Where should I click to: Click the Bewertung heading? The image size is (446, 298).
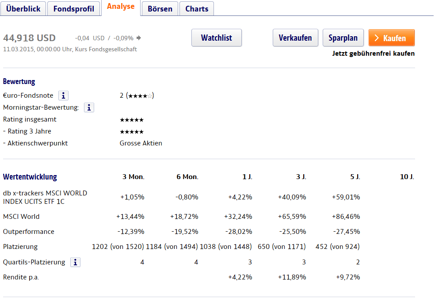(19, 81)
